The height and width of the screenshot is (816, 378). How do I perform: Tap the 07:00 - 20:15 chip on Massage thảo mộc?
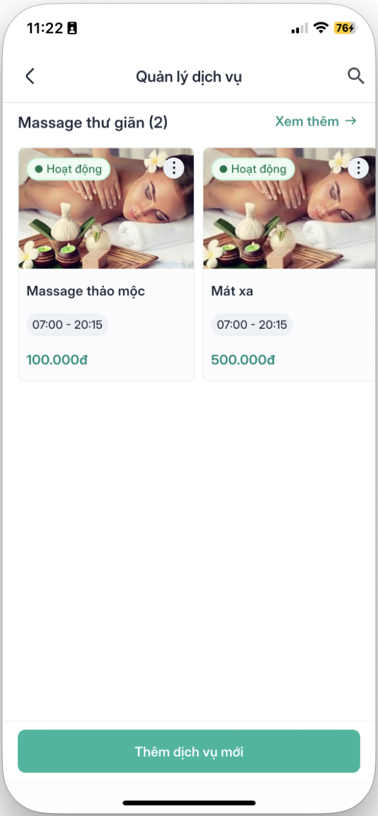click(67, 325)
